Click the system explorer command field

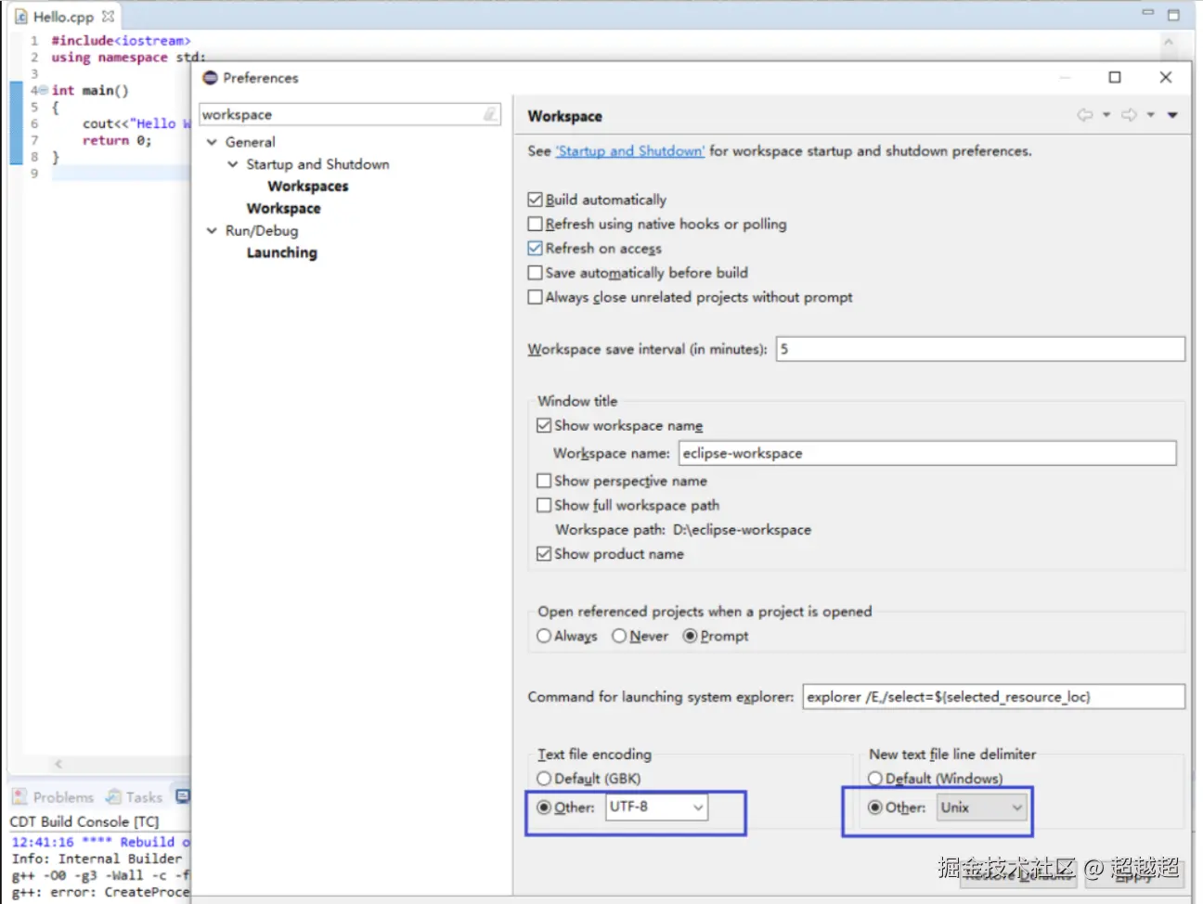[x=993, y=697]
